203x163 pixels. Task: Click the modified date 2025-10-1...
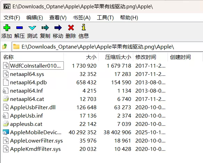coord(151,132)
